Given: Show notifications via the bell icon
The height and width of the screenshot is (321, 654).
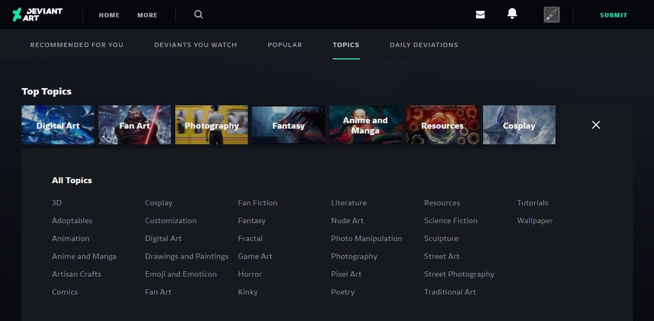Looking at the screenshot, I should pos(512,14).
